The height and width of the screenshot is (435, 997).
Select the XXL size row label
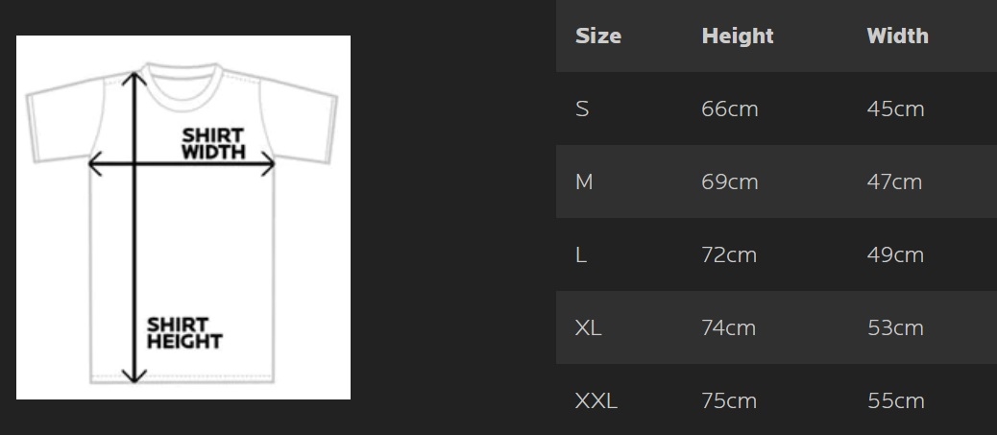point(596,401)
